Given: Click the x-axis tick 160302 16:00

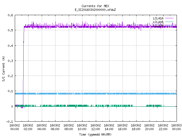Looking at the screenshot, I should click(122, 127).
